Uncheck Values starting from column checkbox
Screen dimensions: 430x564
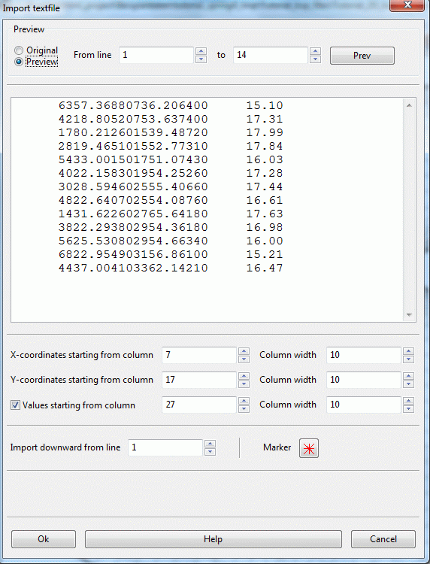click(x=15, y=405)
